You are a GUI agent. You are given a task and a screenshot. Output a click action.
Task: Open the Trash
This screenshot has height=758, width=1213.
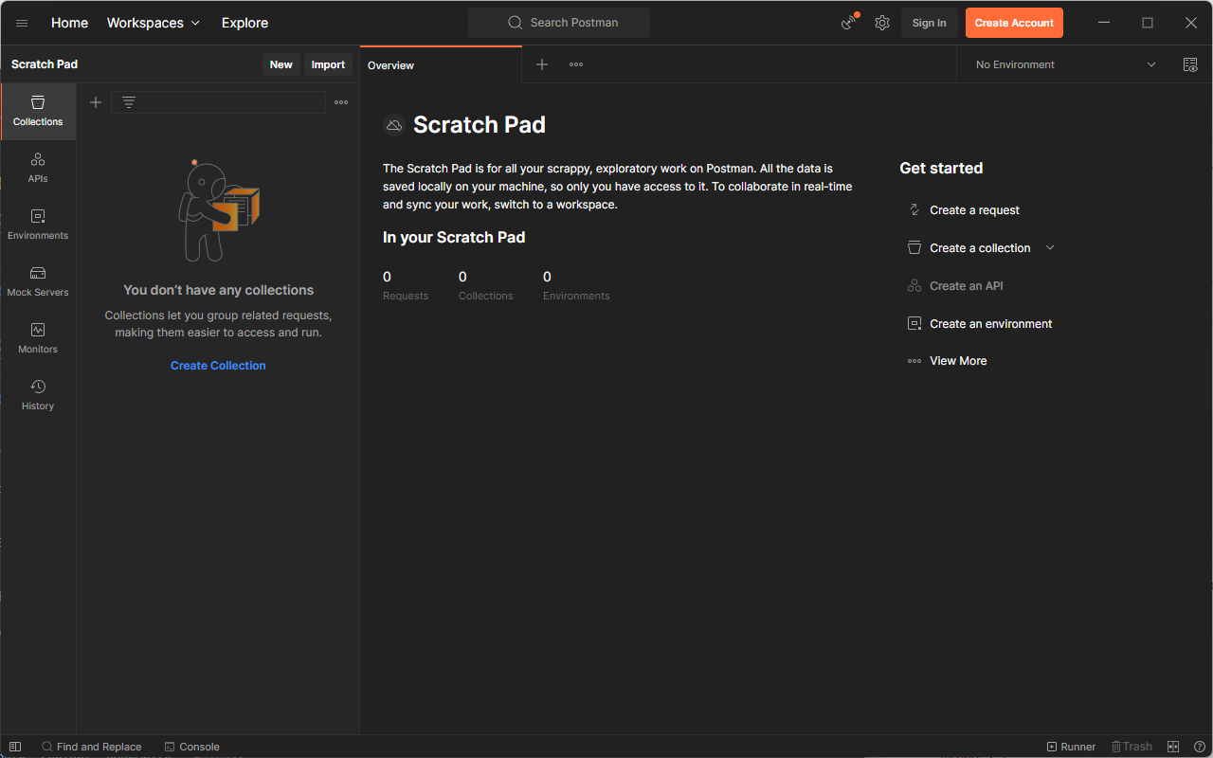tap(1132, 747)
